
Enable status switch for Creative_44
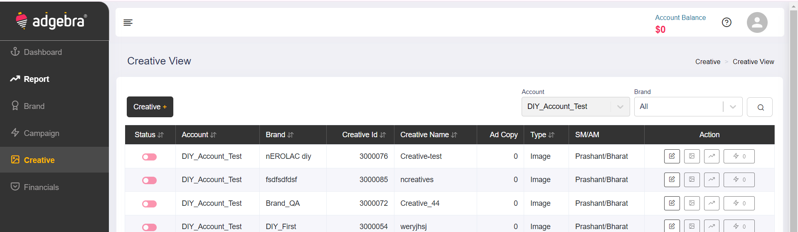tap(149, 204)
